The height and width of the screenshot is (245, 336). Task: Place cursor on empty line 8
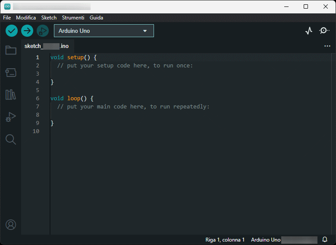(x=191, y=115)
